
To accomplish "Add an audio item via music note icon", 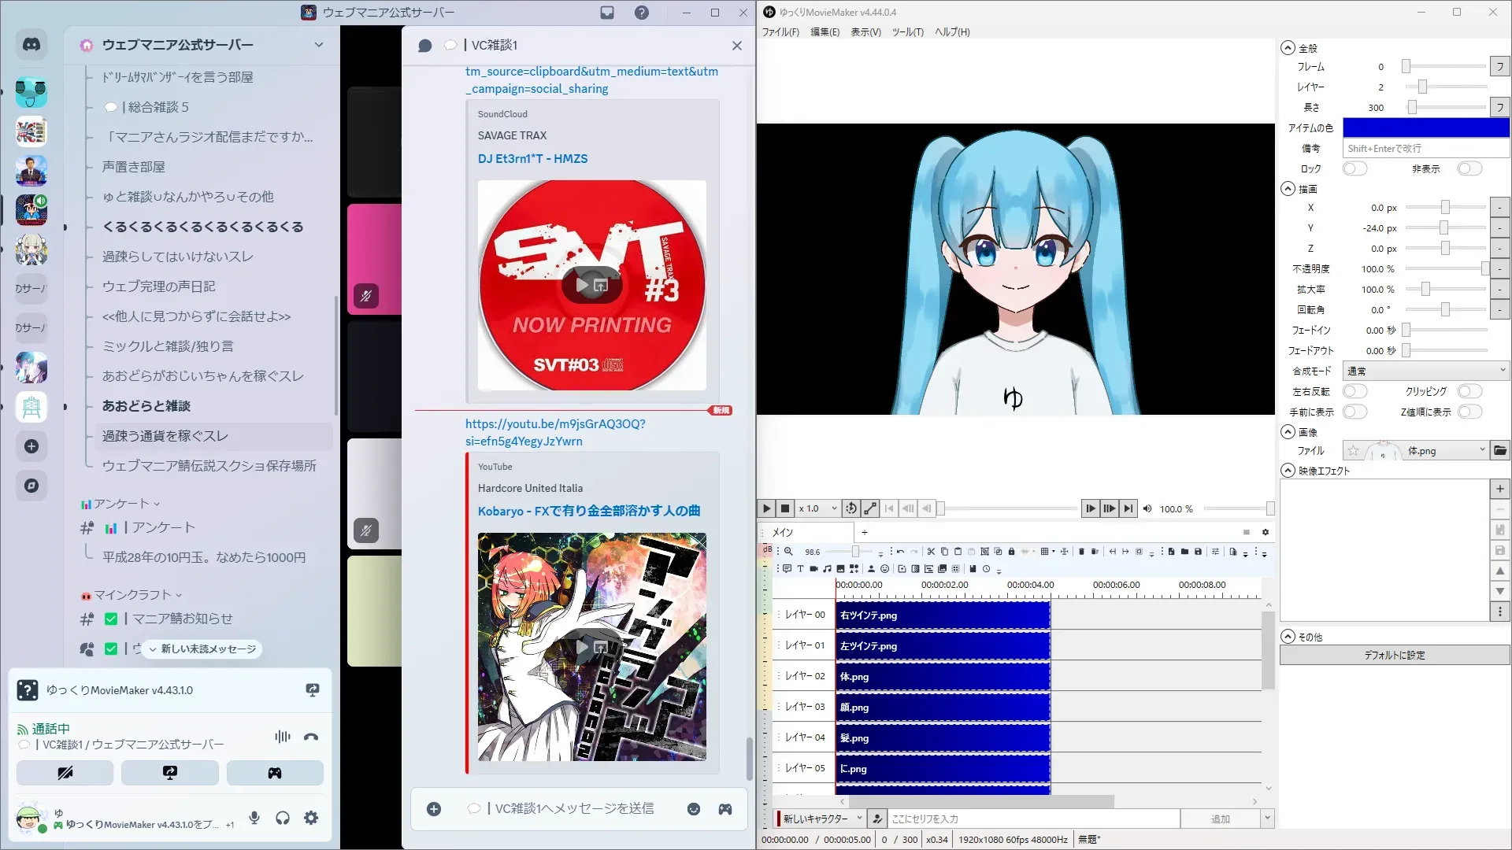I will click(827, 569).
